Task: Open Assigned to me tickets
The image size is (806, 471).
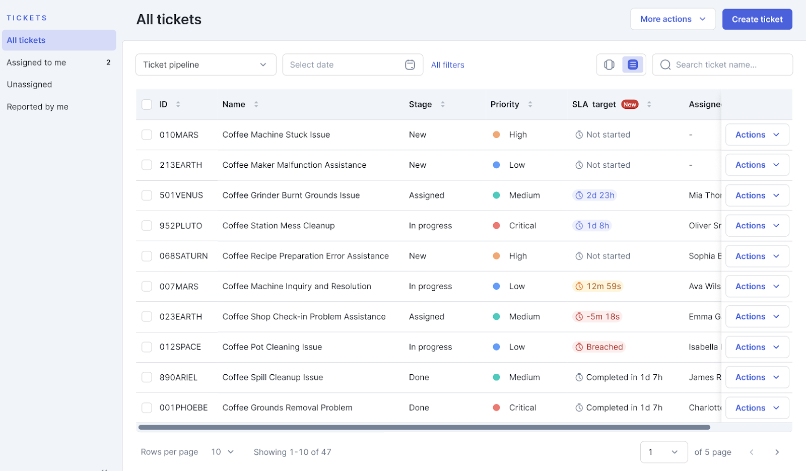Action: 36,62
